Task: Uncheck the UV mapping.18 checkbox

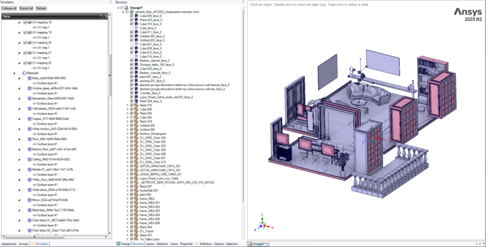Action: [25, 22]
